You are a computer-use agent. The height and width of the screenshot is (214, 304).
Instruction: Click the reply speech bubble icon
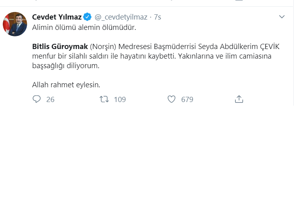[37, 99]
